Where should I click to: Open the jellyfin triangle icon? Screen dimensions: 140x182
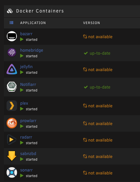[12, 69]
